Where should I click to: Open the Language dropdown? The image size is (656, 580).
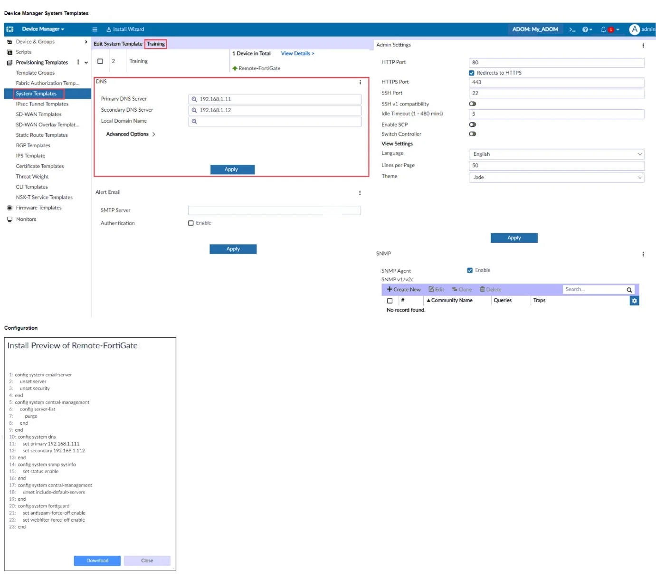point(556,154)
